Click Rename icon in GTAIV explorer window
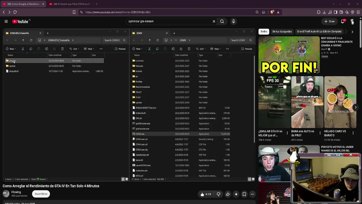Viewport: 362px width, 204px height. 173,49
